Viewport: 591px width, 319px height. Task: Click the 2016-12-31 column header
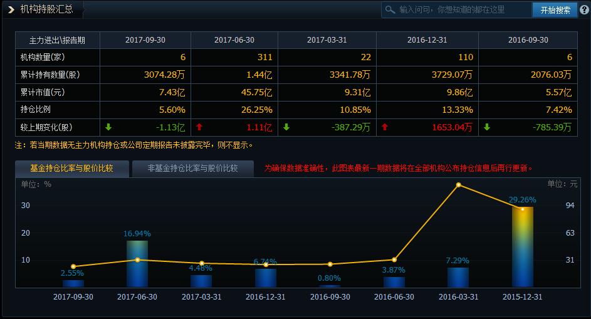427,40
